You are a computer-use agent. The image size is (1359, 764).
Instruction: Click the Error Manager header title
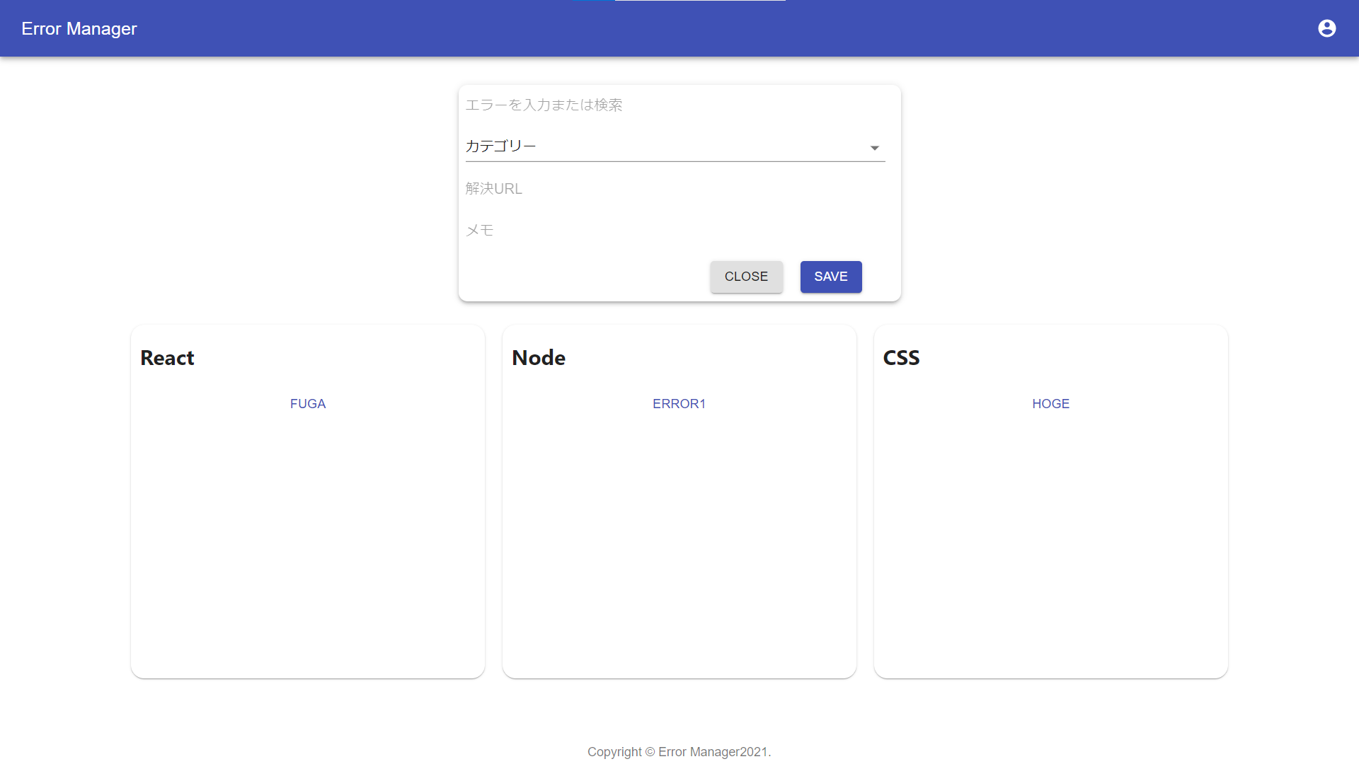click(79, 29)
